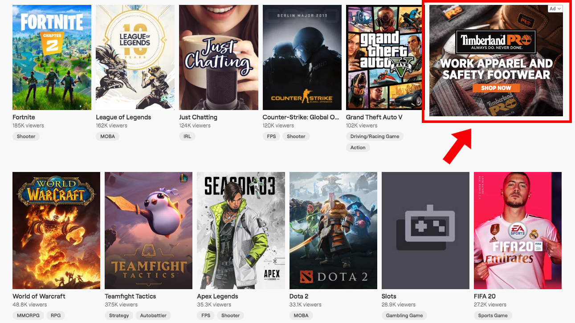Click the League of Legends title link
The image size is (575, 323).
click(x=123, y=117)
